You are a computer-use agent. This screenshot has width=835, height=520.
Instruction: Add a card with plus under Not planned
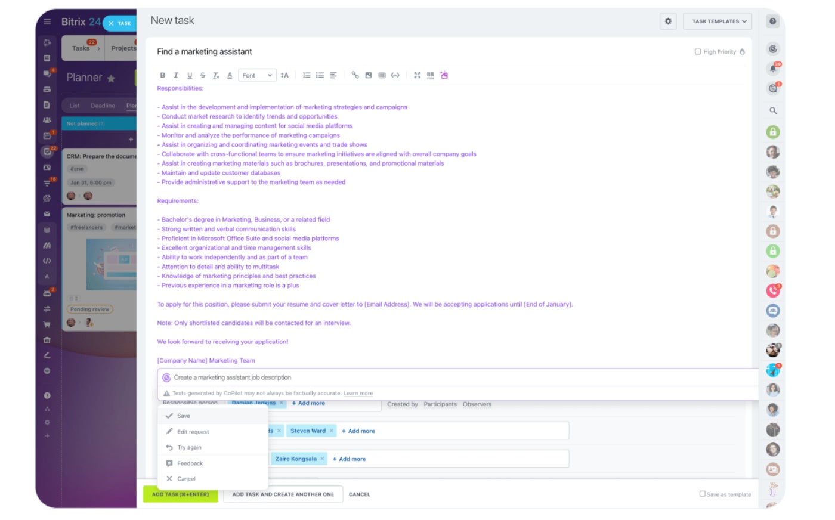click(x=131, y=140)
